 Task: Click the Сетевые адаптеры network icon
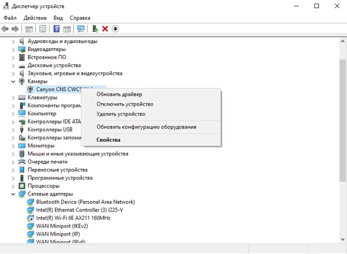click(x=22, y=194)
